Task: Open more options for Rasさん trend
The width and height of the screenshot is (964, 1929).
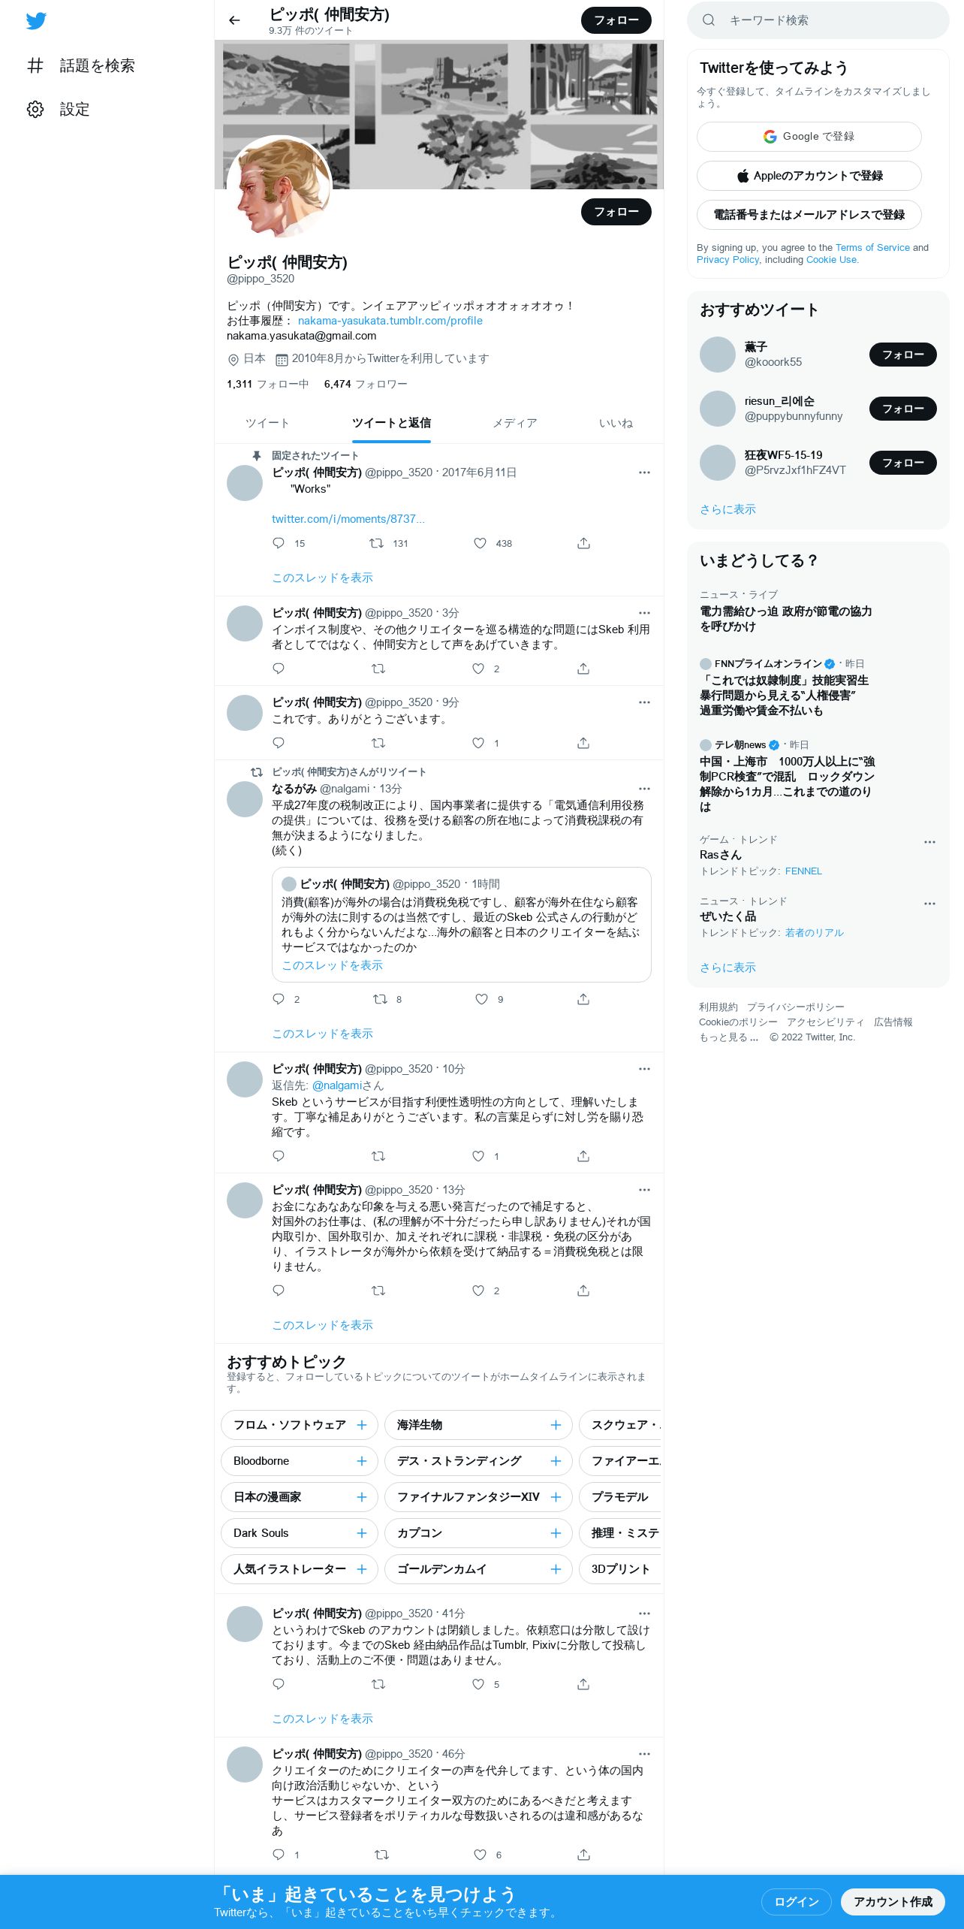Action: pyautogui.click(x=929, y=842)
